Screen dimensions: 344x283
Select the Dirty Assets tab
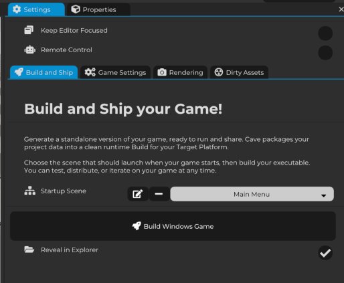pos(239,72)
